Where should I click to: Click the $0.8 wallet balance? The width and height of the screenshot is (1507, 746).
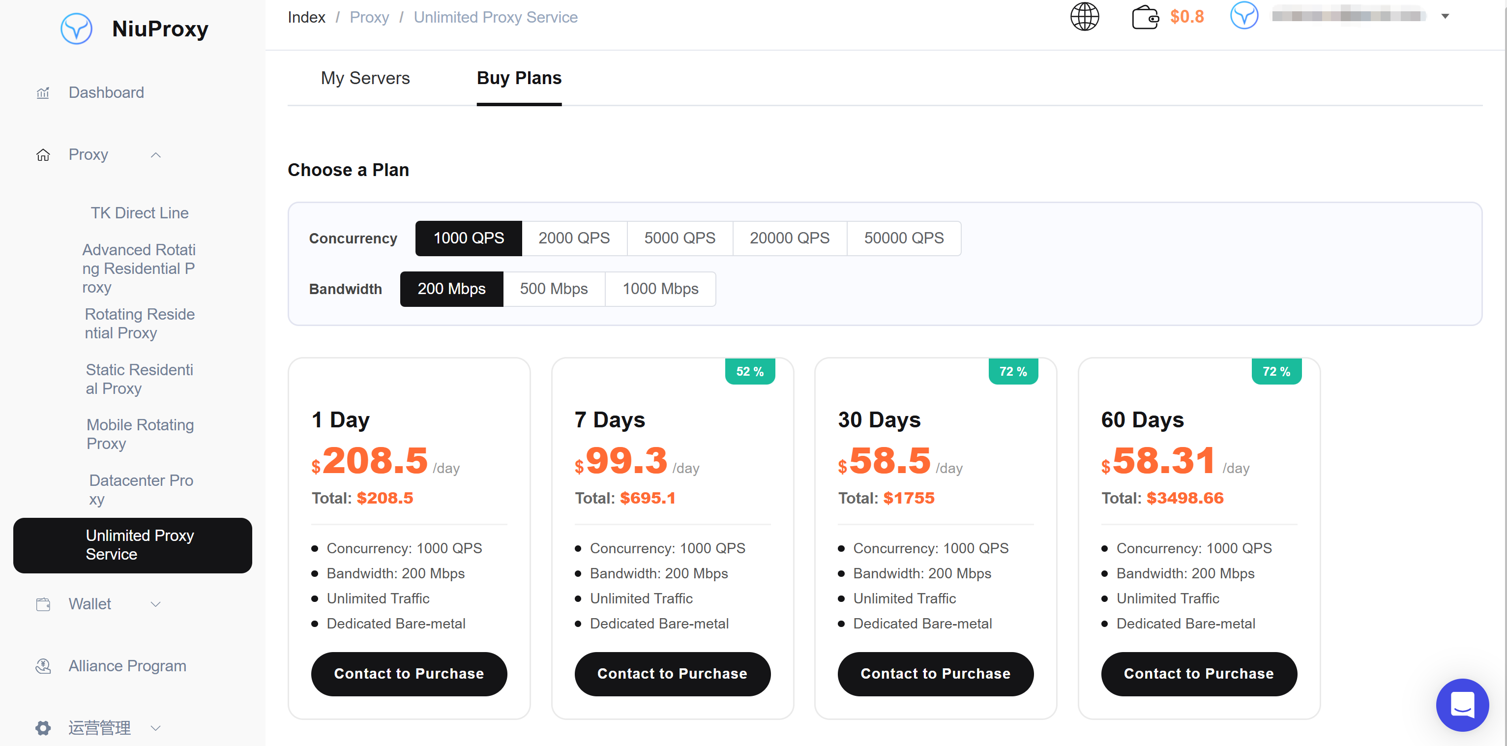(1186, 16)
